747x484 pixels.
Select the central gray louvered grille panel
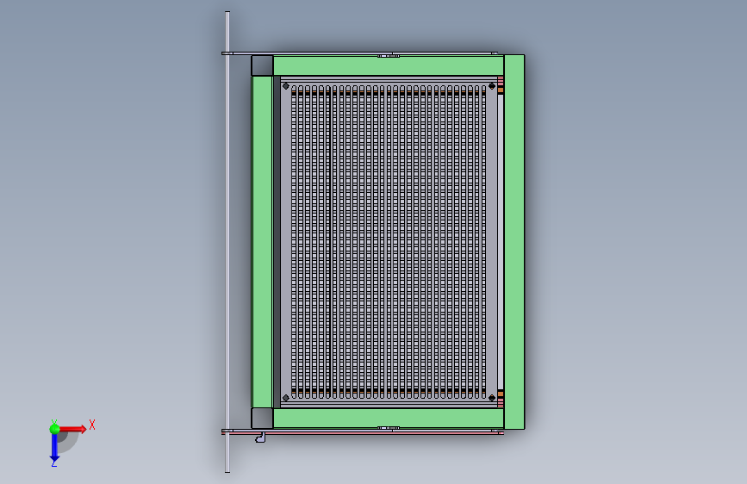pyautogui.click(x=389, y=242)
